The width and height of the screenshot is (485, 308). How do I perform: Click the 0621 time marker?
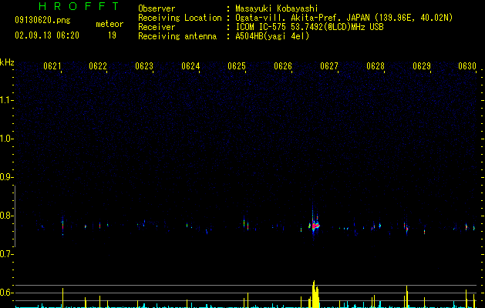[x=52, y=66]
